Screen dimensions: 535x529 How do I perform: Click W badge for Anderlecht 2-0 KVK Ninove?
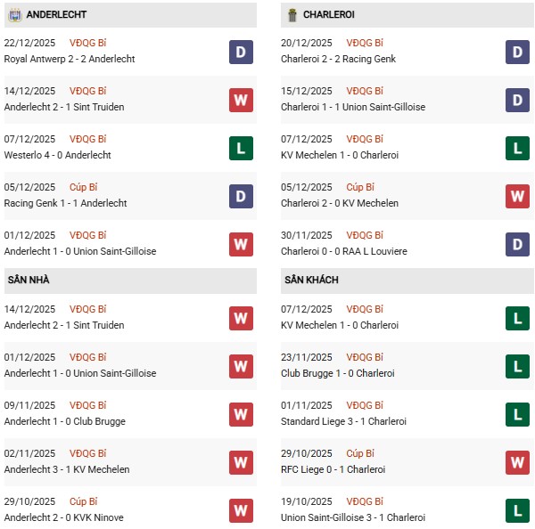(242, 510)
